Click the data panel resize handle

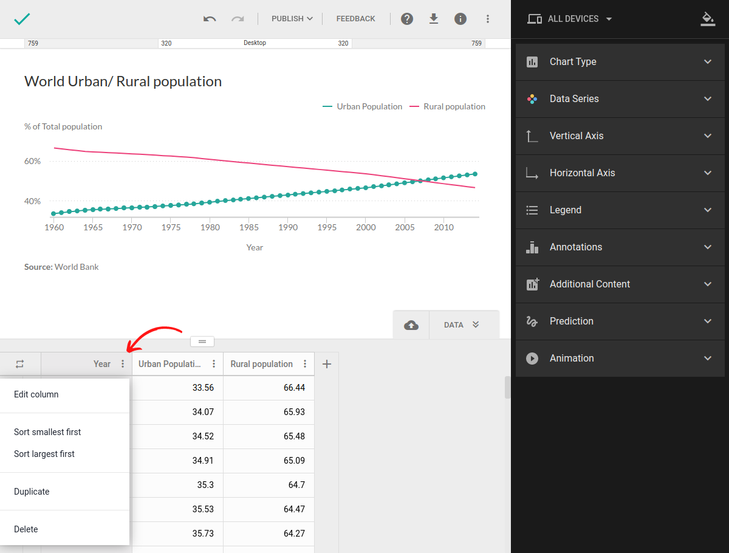coord(202,342)
